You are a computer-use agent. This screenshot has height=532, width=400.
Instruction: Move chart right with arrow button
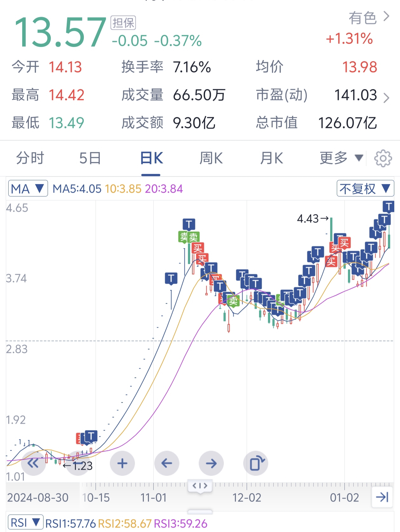click(211, 463)
